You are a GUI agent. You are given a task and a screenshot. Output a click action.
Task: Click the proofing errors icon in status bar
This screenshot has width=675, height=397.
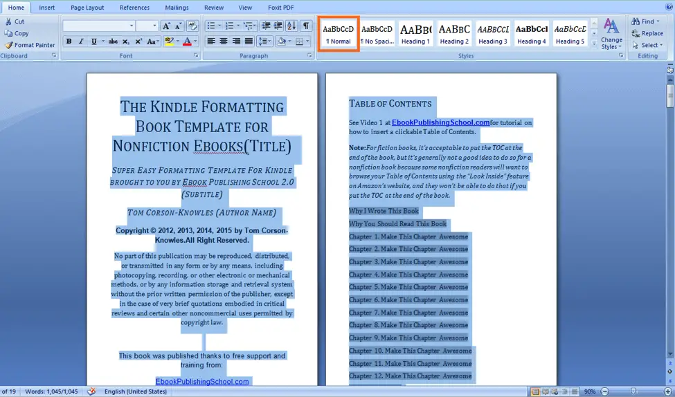click(91, 391)
